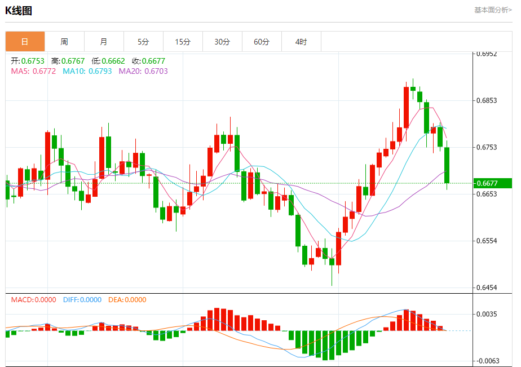Click the 低:0.6662 low value
Image resolution: width=521 pixels, height=367 pixels.
click(x=108, y=61)
